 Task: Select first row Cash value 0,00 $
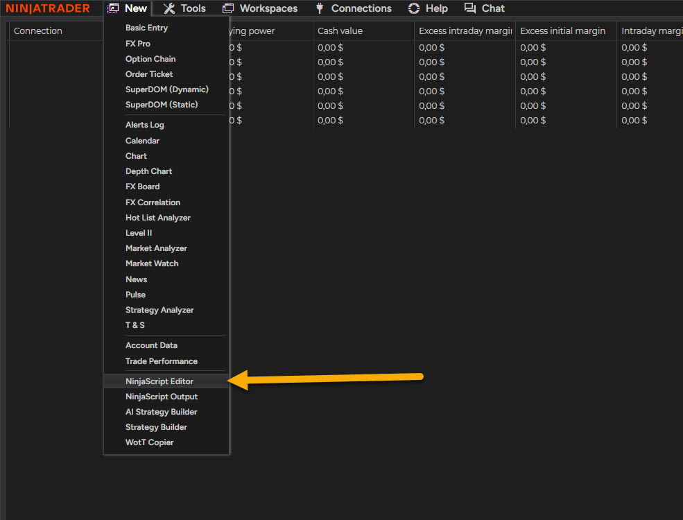[x=330, y=47]
